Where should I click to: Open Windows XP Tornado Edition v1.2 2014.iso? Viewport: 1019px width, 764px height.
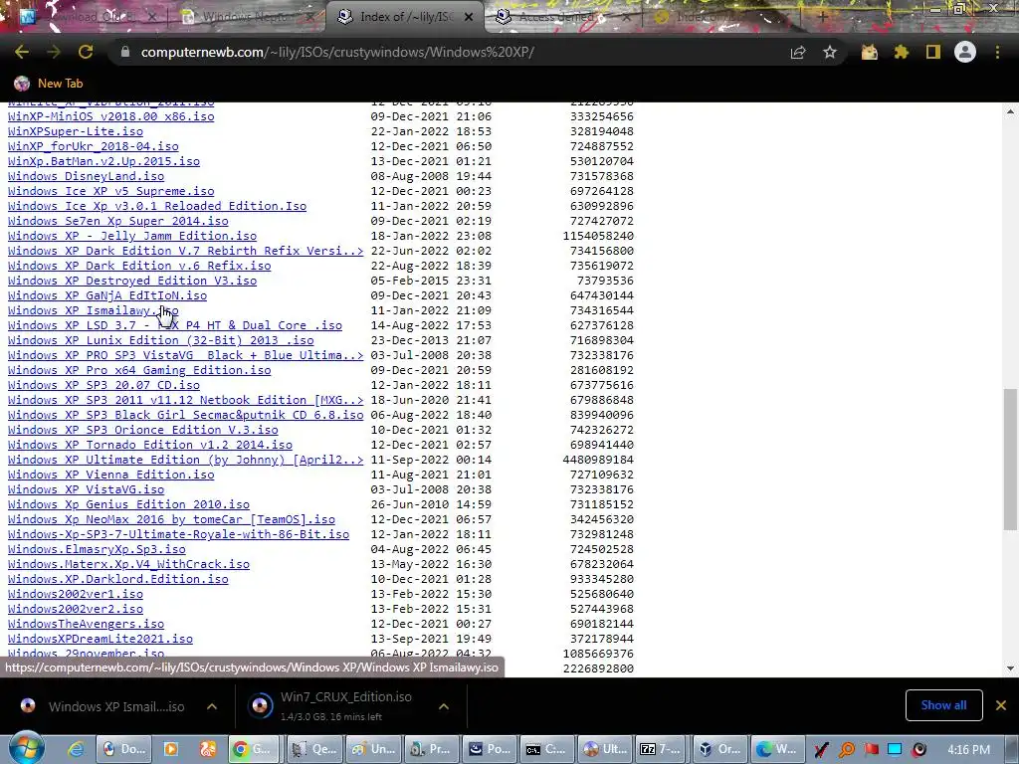tap(150, 445)
